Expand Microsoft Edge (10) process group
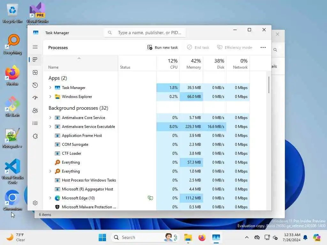 tap(50, 198)
